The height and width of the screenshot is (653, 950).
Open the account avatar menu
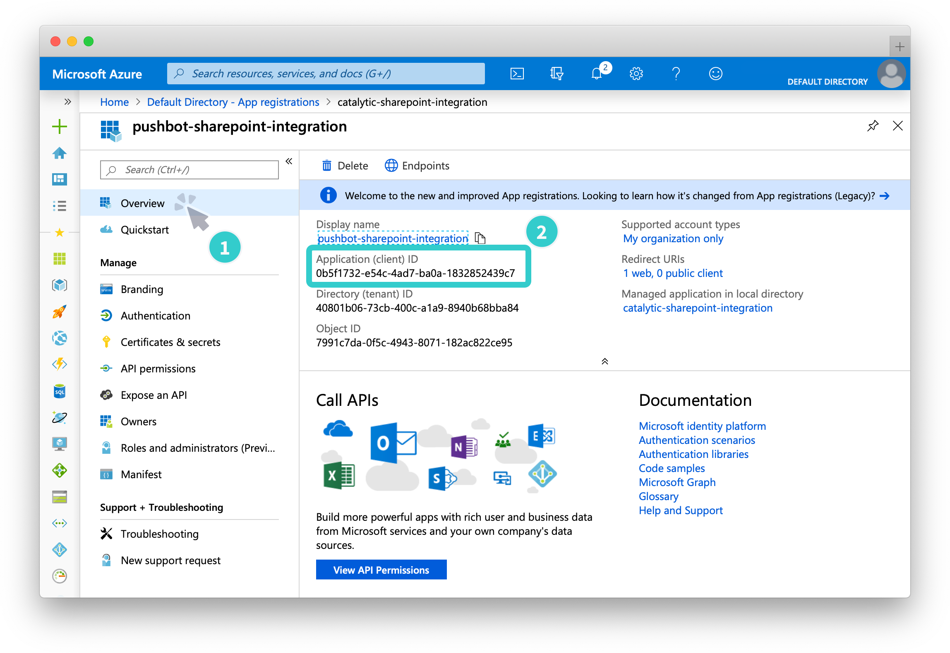(x=891, y=74)
